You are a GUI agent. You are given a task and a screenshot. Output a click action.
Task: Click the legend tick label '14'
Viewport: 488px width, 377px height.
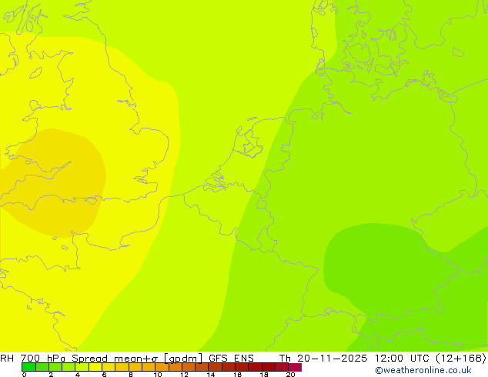click(x=211, y=375)
